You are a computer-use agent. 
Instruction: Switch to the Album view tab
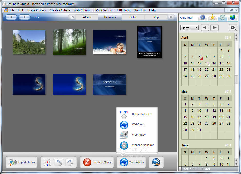click(x=87, y=17)
